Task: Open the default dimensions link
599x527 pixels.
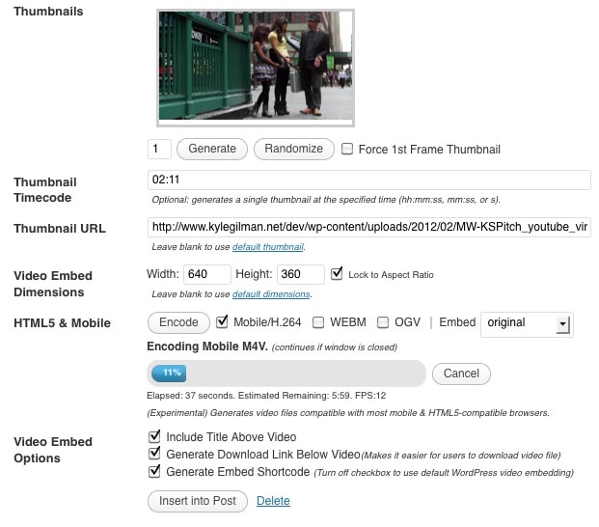Action: click(x=271, y=294)
